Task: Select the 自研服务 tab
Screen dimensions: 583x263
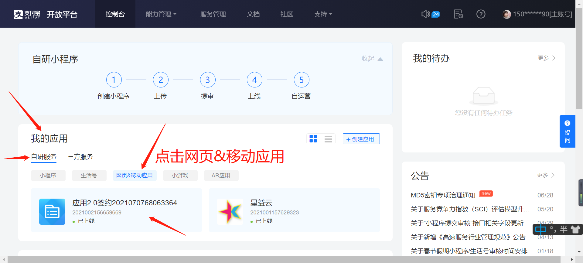Action: [x=44, y=157]
